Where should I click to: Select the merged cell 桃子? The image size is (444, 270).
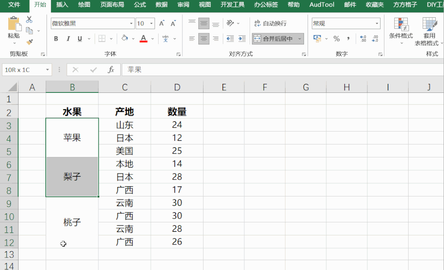pos(72,222)
